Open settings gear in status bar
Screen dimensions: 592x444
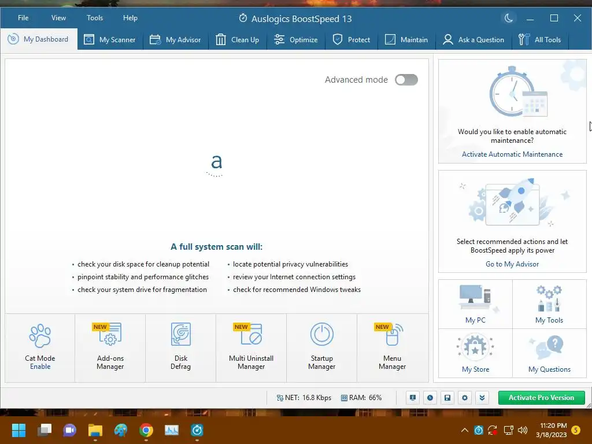pos(465,398)
